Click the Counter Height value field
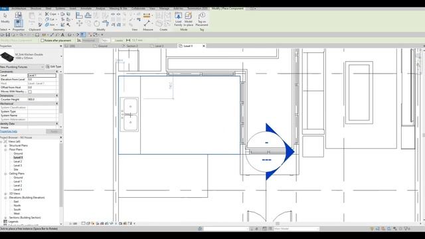 pos(42,100)
